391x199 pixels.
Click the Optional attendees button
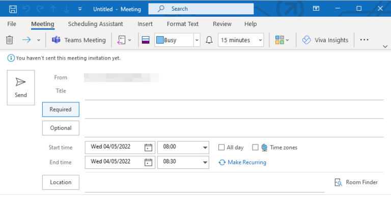pyautogui.click(x=61, y=128)
